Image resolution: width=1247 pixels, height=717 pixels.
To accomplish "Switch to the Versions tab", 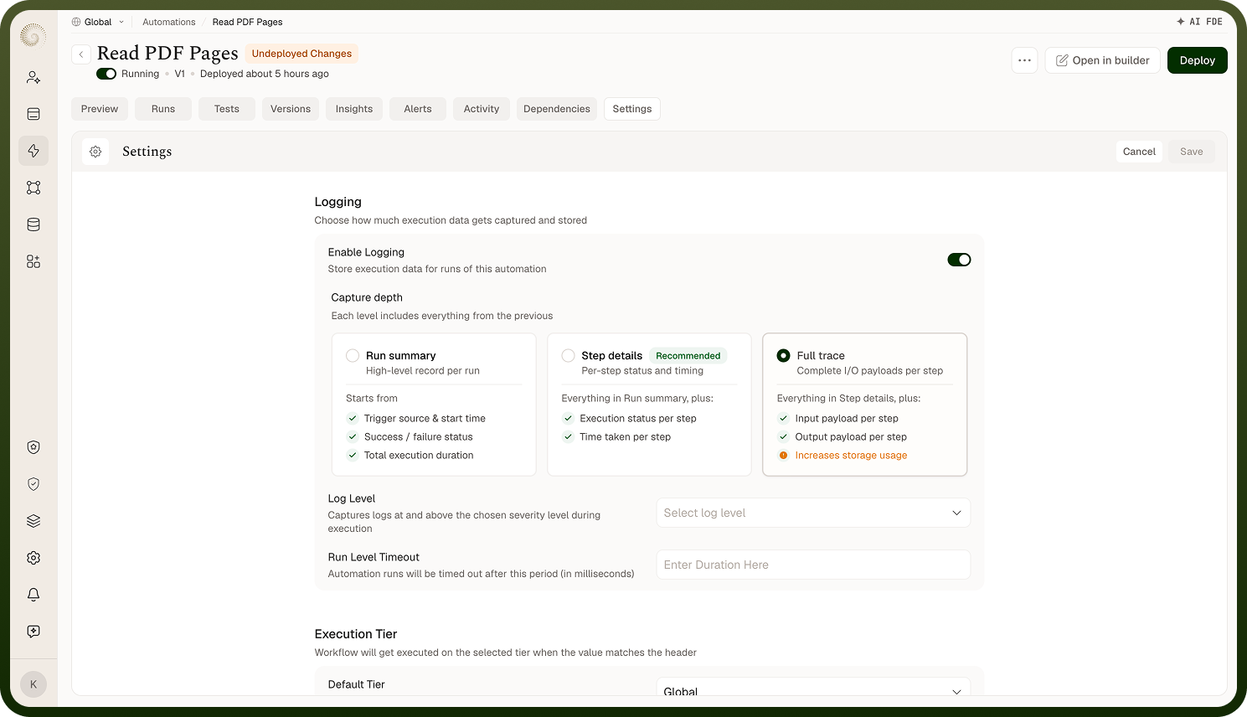I will [291, 109].
